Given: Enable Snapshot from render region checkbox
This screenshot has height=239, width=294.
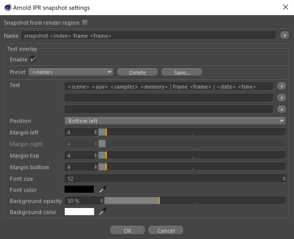Looking at the screenshot, I should click(85, 23).
